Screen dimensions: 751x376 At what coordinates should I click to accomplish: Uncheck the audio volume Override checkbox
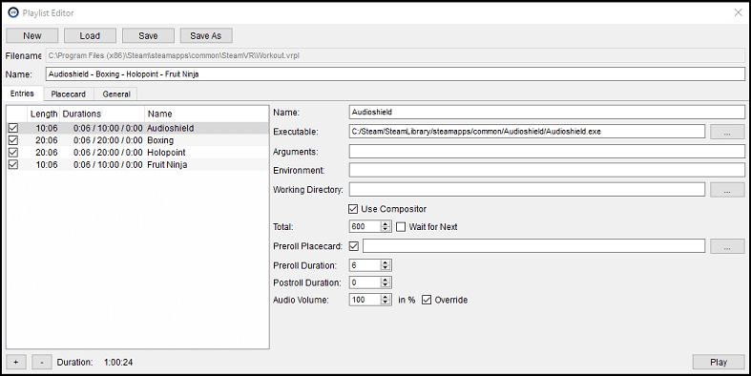point(427,300)
